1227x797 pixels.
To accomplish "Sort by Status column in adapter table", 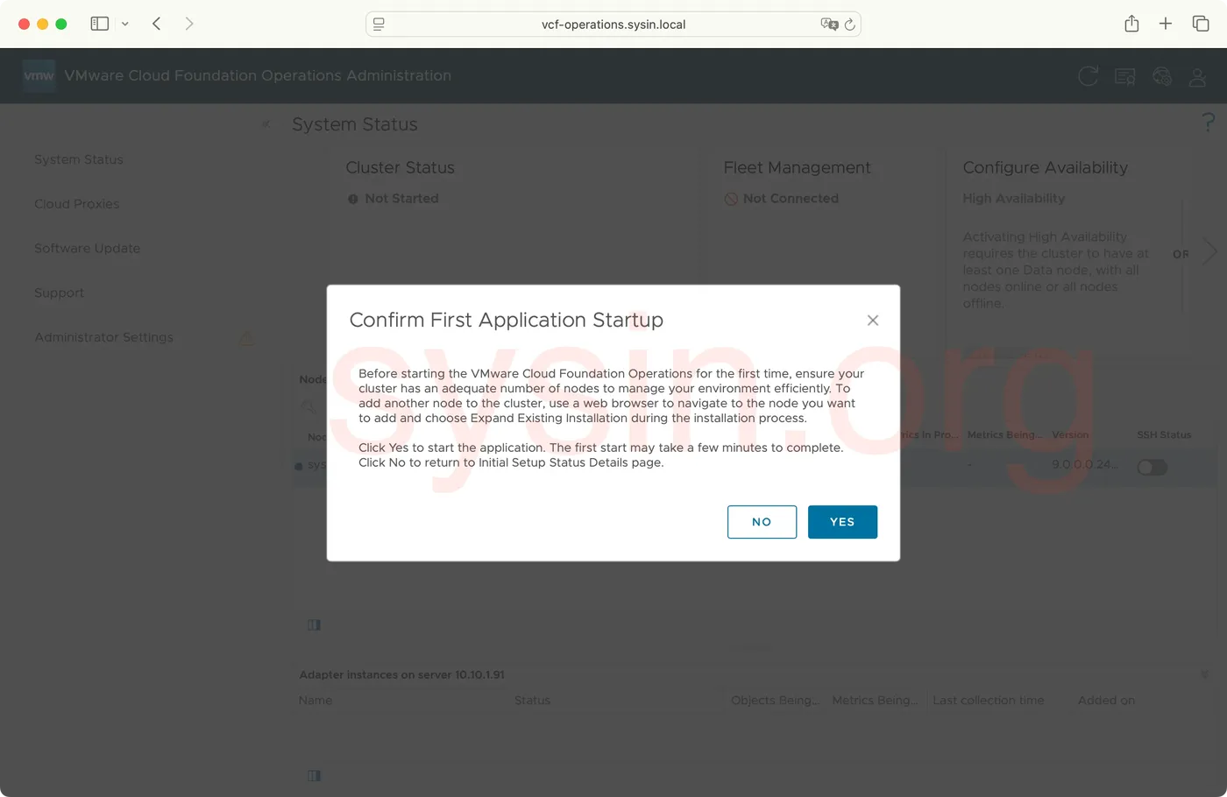I will [533, 701].
